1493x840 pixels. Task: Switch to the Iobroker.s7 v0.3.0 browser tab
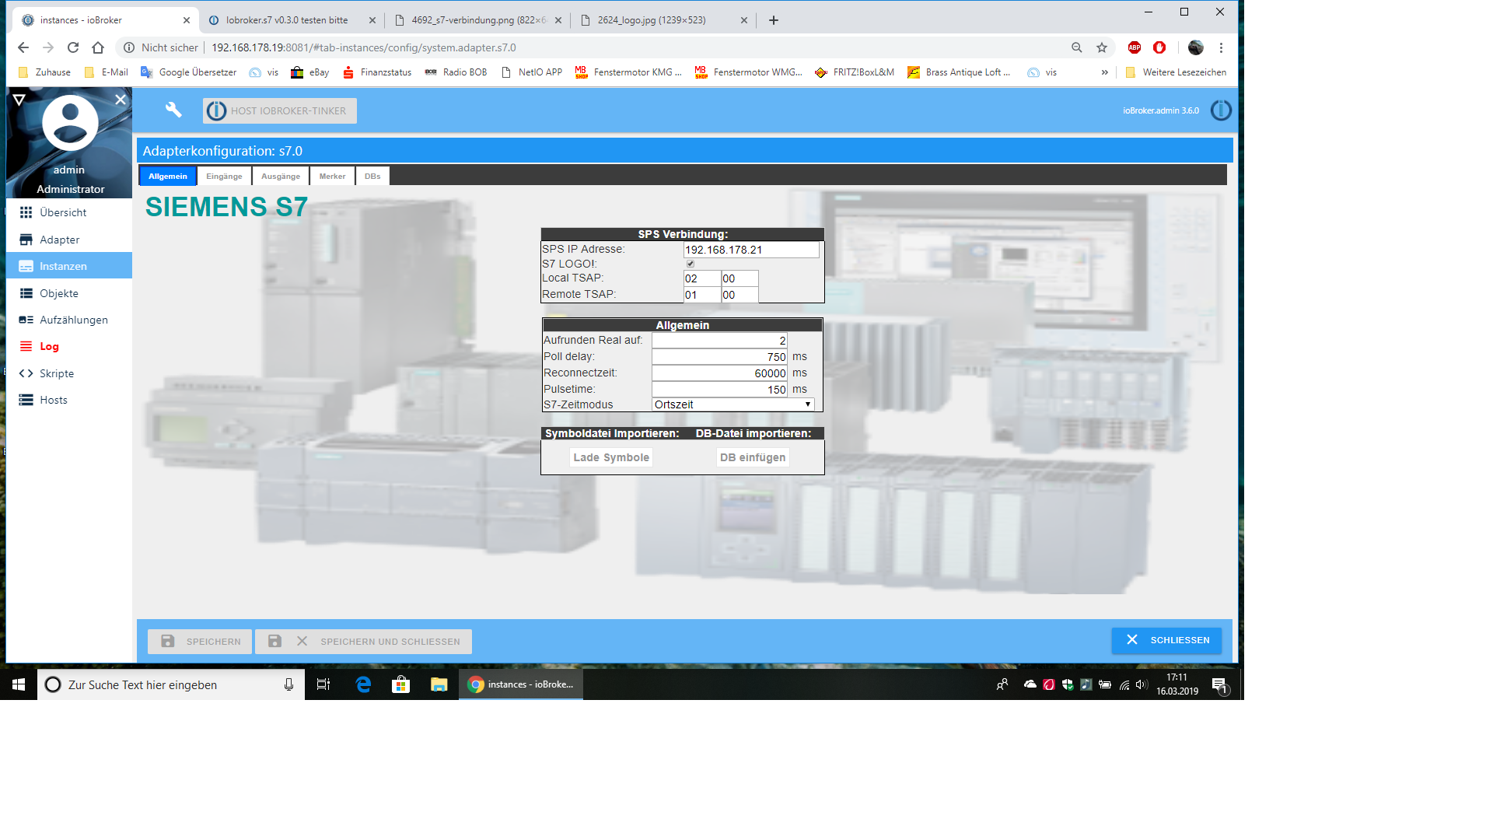(292, 20)
